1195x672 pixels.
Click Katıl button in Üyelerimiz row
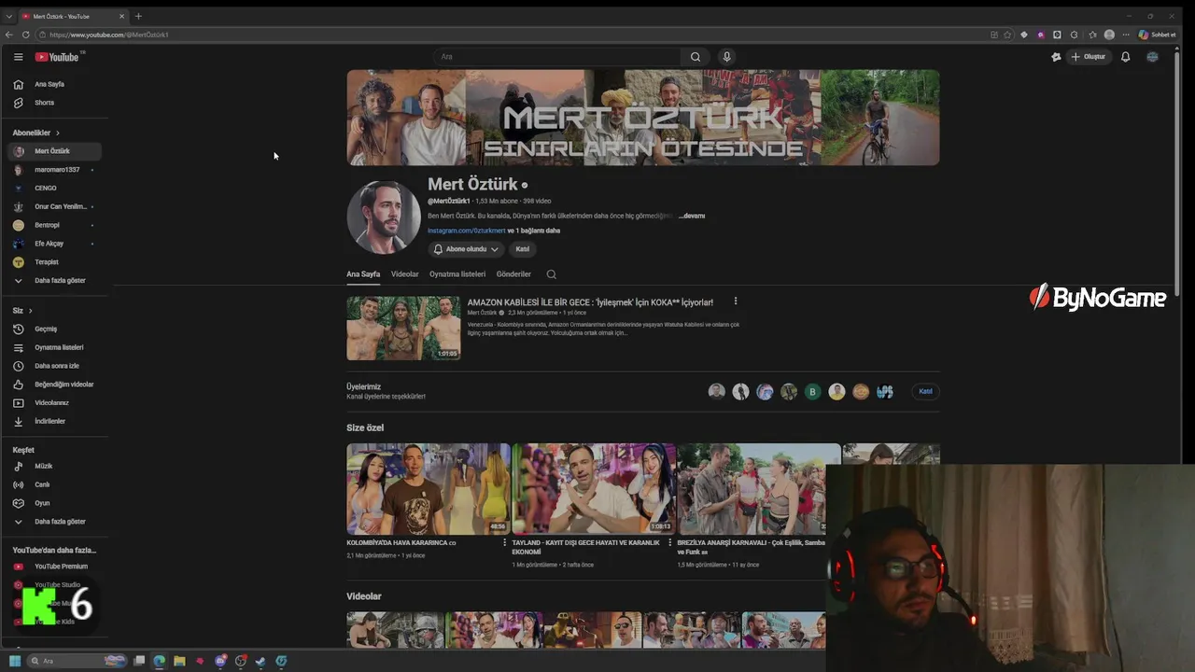pos(925,391)
